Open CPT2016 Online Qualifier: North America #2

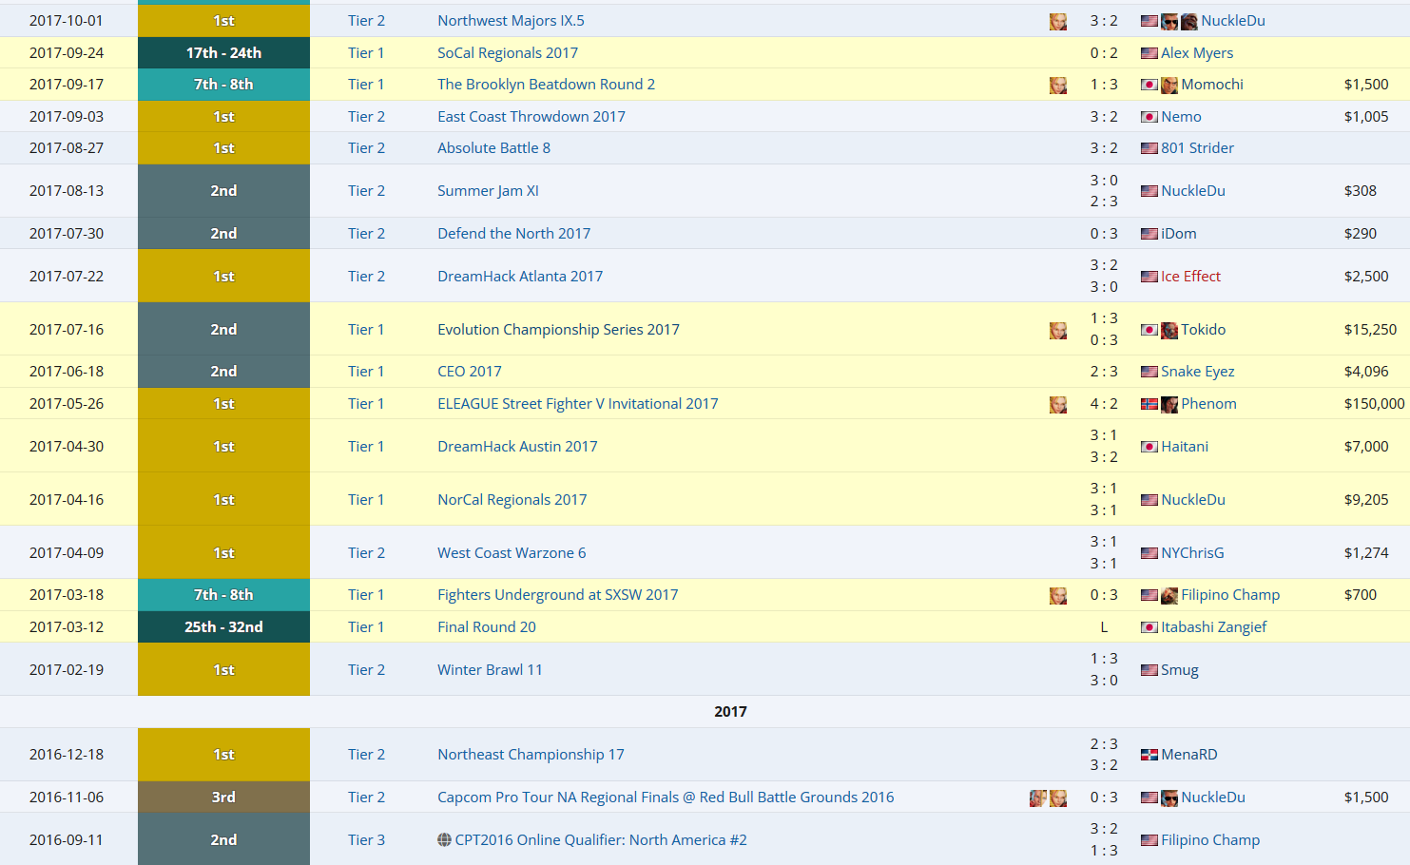coord(601,840)
